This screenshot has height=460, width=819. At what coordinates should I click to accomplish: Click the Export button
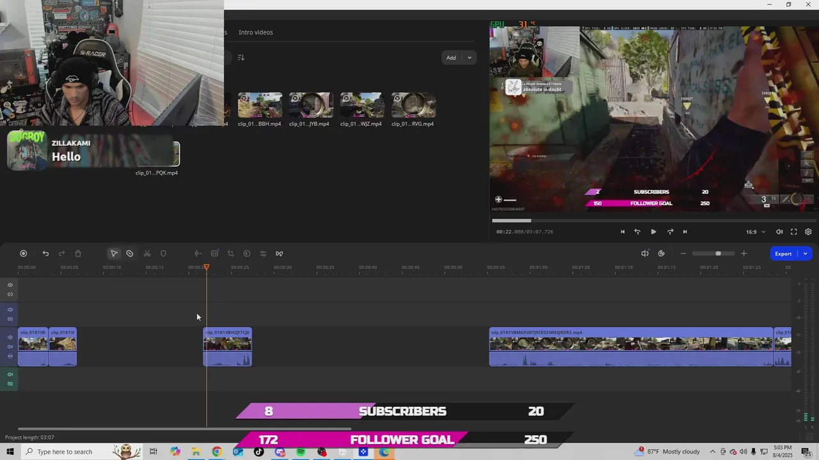click(783, 254)
